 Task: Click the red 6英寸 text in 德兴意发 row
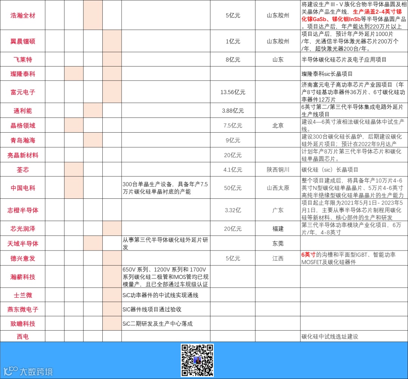pos(308,255)
